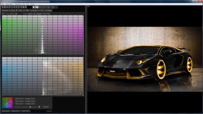
Task: Switch to the Объем tab
Action: pyautogui.click(x=13, y=10)
